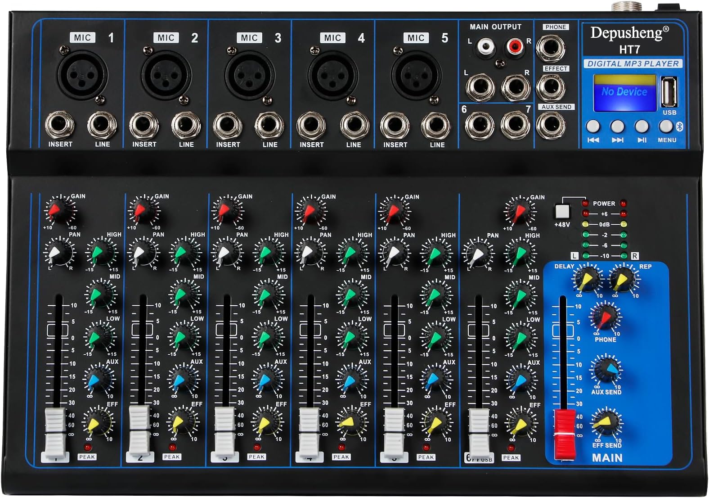Click the USB port on MP3 player

point(669,92)
